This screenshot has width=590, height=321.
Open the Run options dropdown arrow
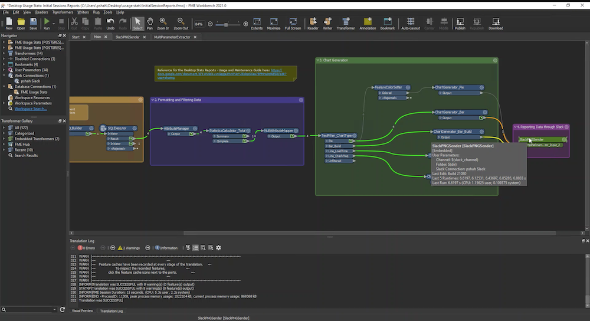(x=54, y=24)
